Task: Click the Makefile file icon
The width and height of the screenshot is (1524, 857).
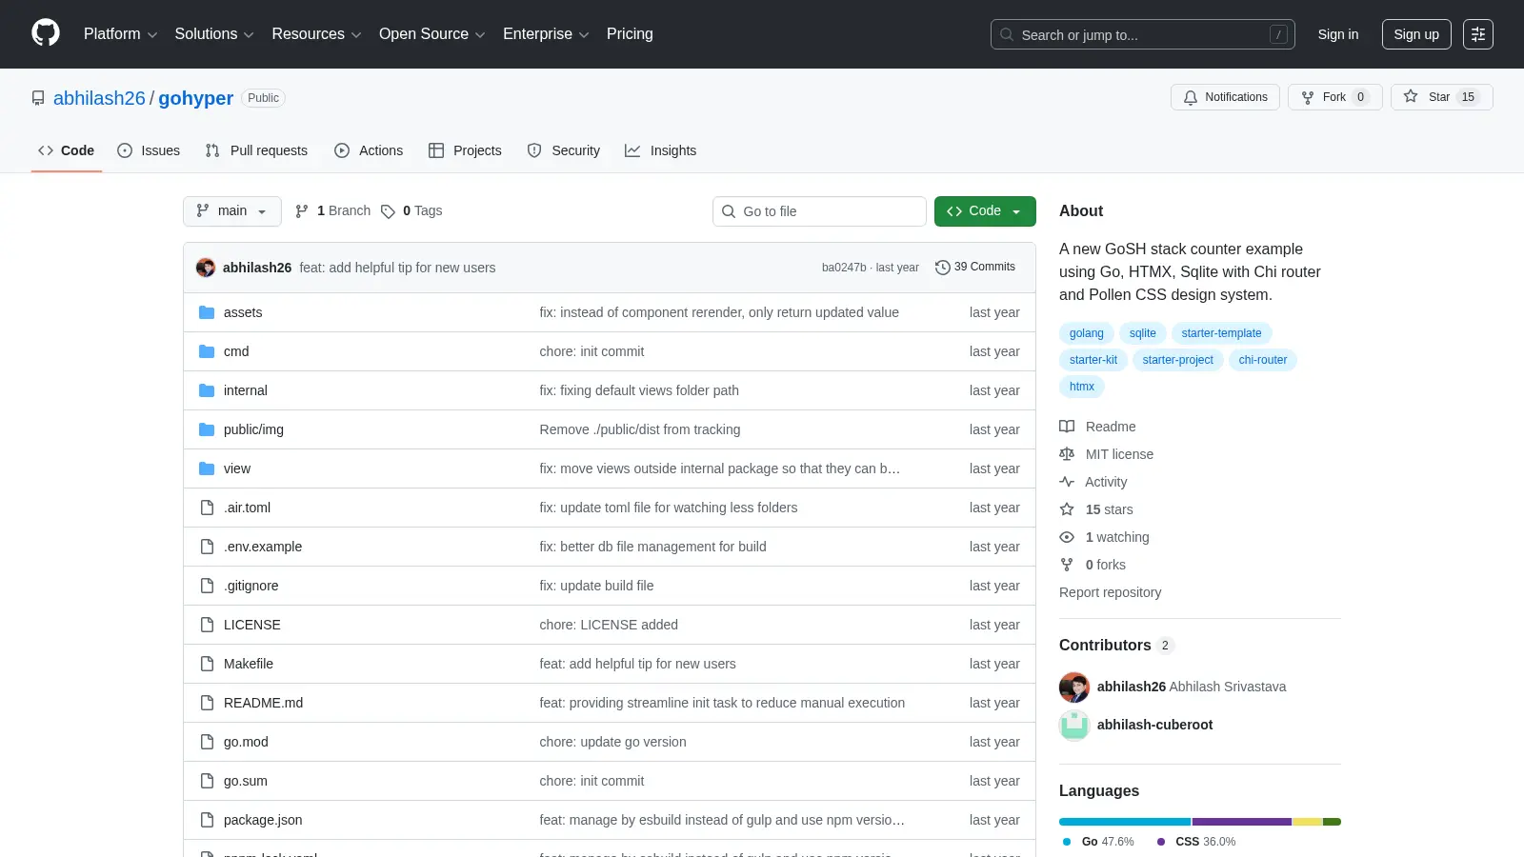Action: point(207,664)
